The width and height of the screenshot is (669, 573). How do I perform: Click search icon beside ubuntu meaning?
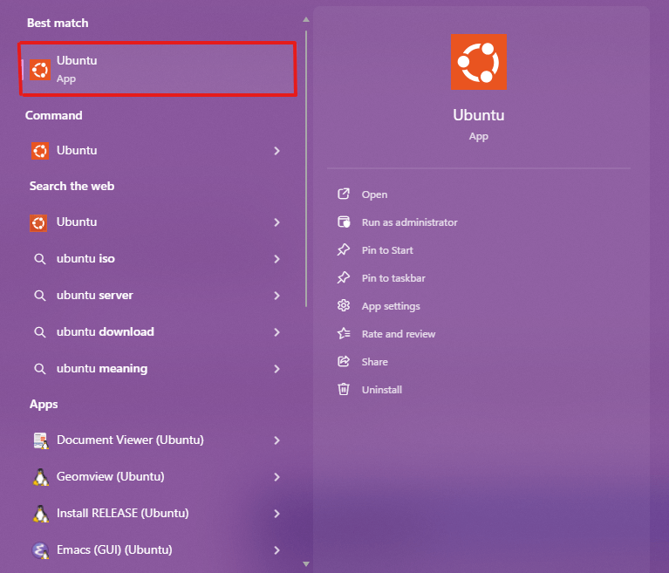pos(39,369)
